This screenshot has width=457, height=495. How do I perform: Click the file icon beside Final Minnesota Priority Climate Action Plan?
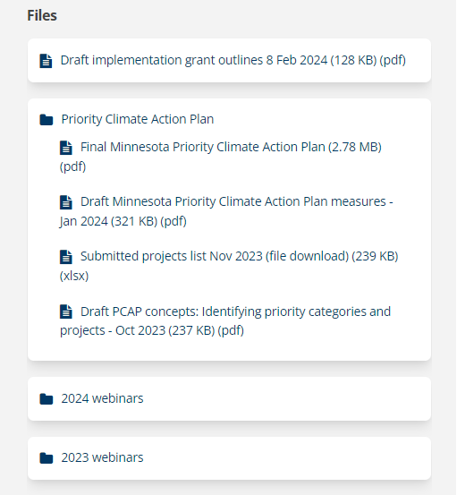click(x=66, y=148)
